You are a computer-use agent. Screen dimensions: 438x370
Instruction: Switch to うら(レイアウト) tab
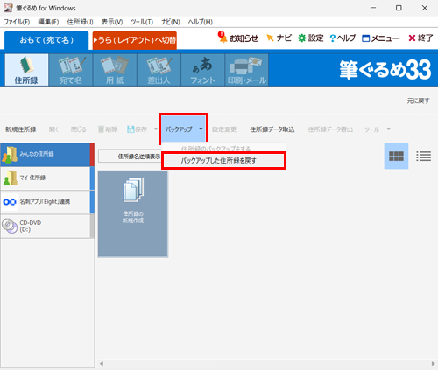click(135, 40)
